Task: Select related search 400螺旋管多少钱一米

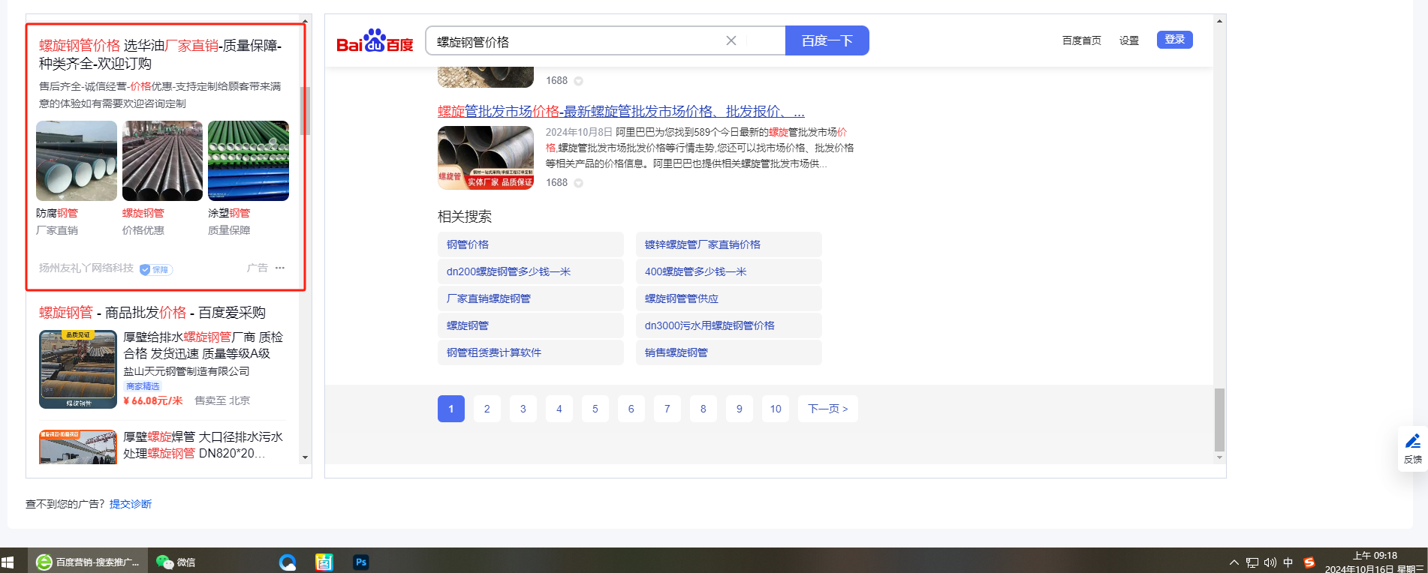Action: coord(728,271)
